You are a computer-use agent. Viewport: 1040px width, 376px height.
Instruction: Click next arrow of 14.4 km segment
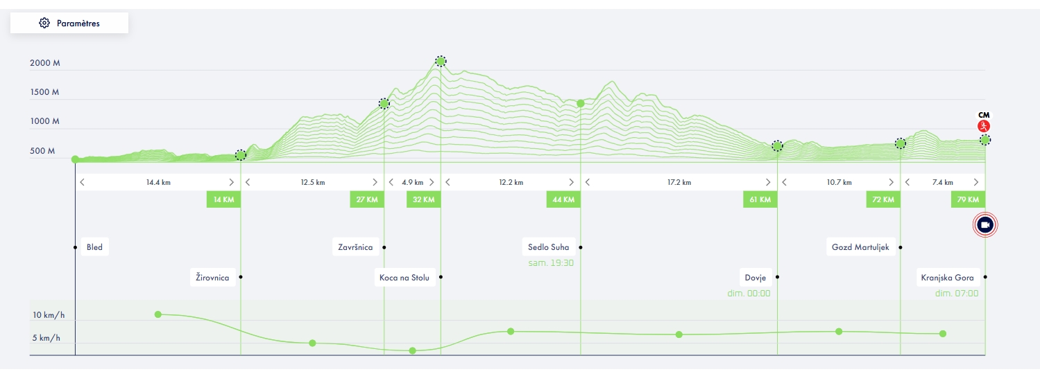tap(232, 182)
